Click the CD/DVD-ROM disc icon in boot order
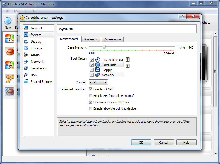 98,60
